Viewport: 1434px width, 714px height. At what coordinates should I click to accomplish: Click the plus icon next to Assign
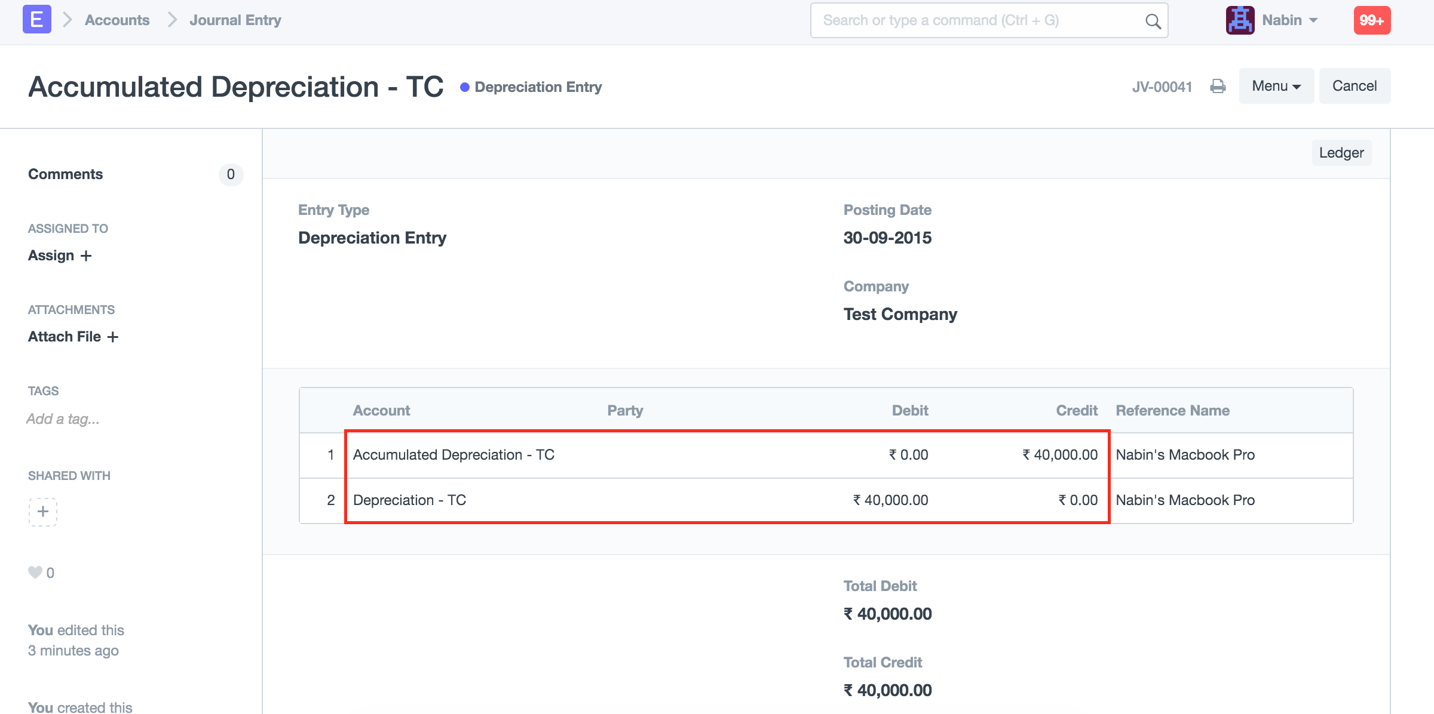86,256
